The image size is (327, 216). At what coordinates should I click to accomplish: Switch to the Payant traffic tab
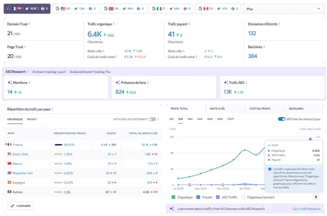(x=32, y=119)
